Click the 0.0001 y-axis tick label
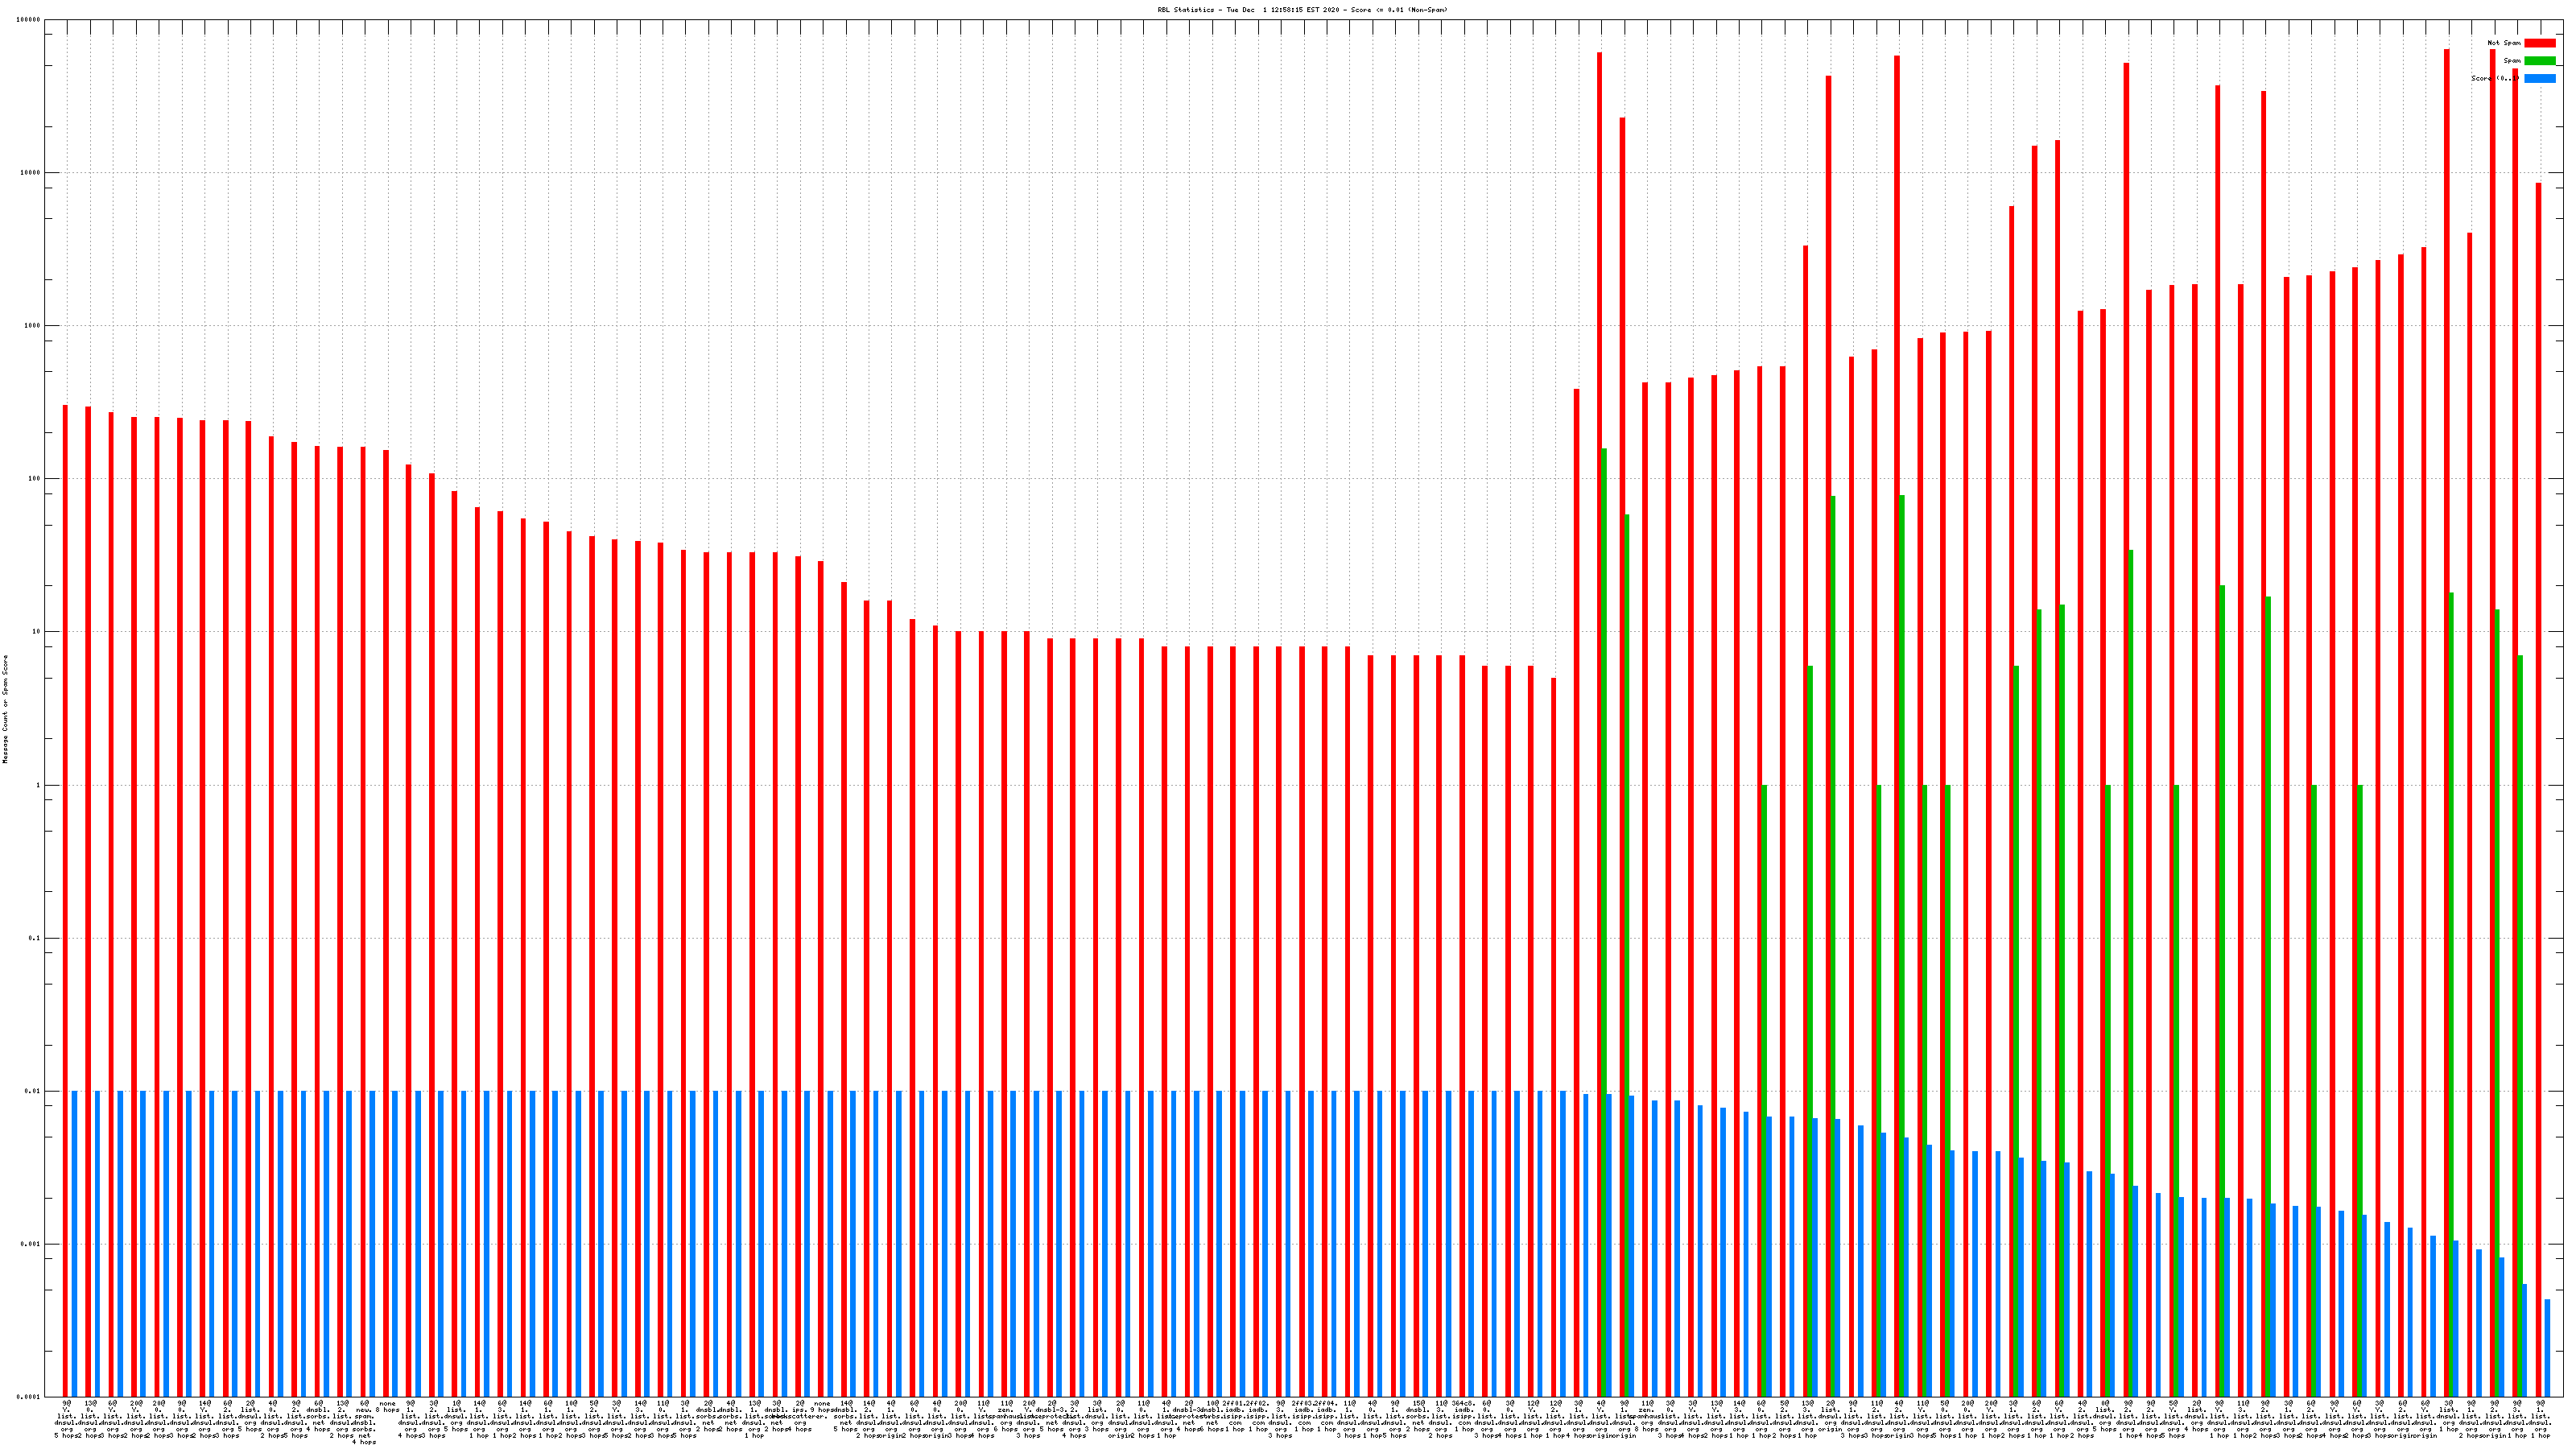The height and width of the screenshot is (1449, 2576). [29, 1397]
